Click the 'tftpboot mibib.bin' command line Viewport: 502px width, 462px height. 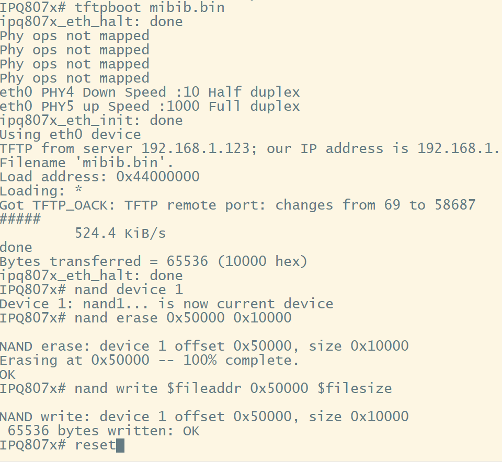click(112, 8)
